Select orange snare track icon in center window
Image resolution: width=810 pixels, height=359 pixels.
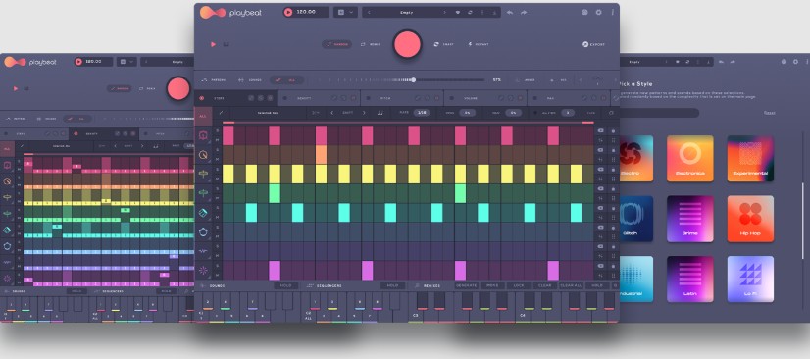click(x=203, y=154)
